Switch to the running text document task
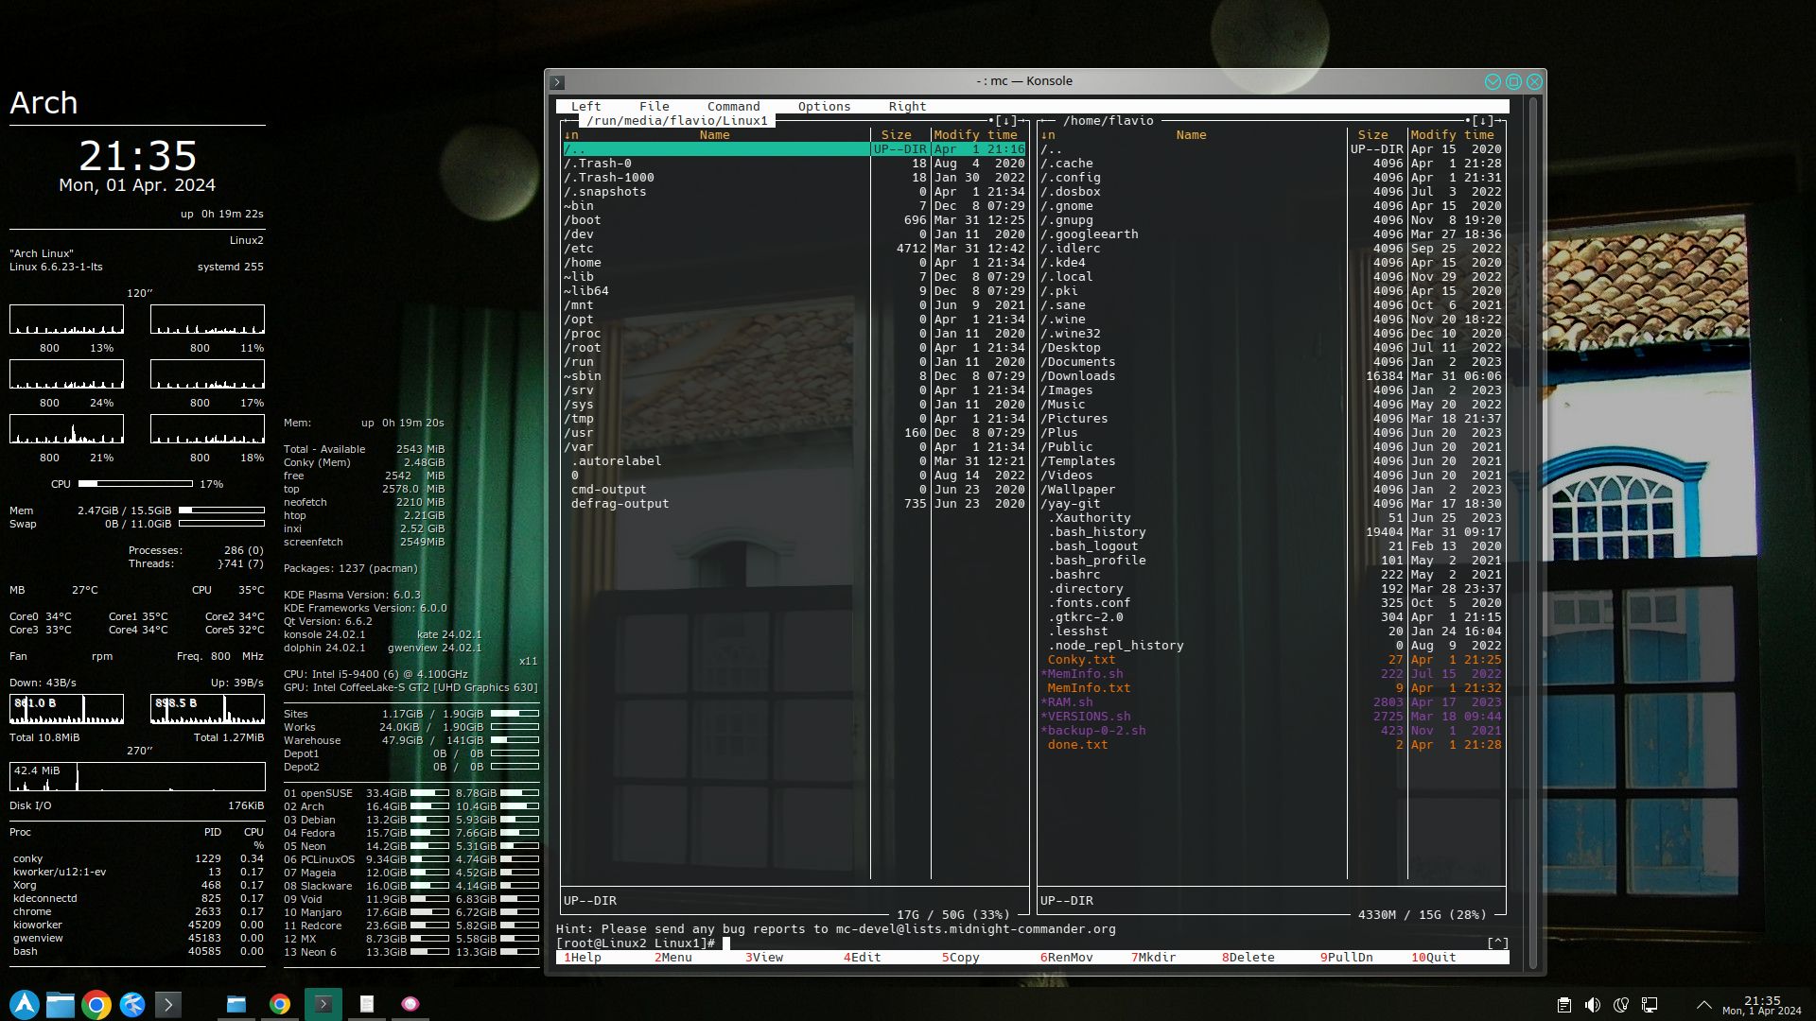 point(367,1004)
